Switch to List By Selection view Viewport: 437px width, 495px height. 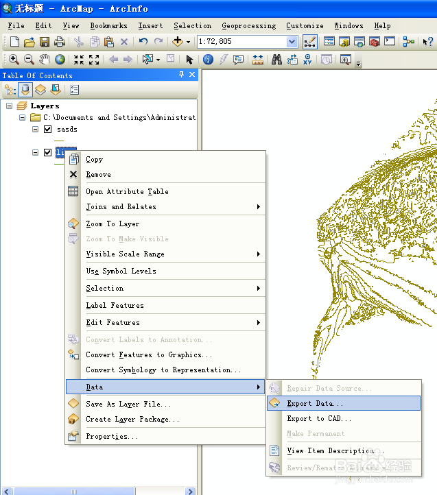click(x=56, y=90)
